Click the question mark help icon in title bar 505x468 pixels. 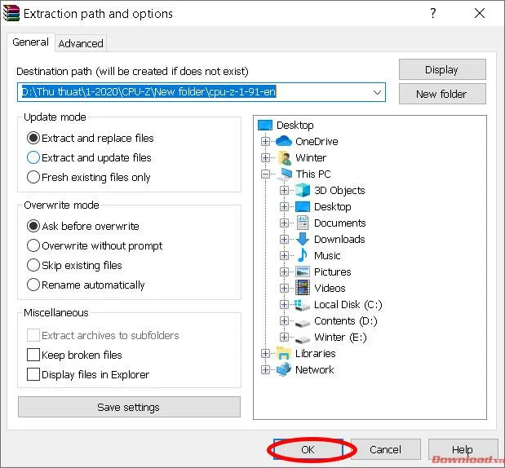(x=433, y=13)
